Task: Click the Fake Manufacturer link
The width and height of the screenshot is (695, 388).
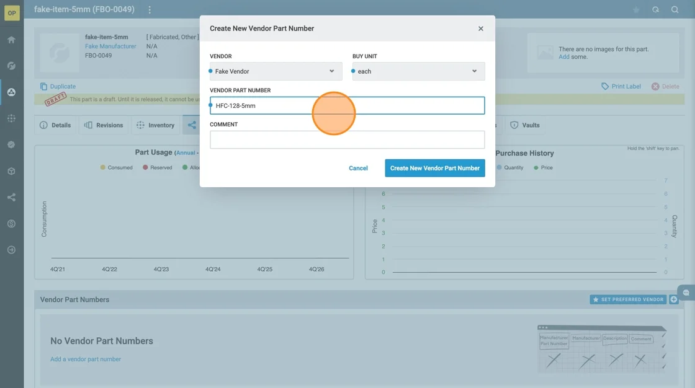Action: pyautogui.click(x=110, y=46)
